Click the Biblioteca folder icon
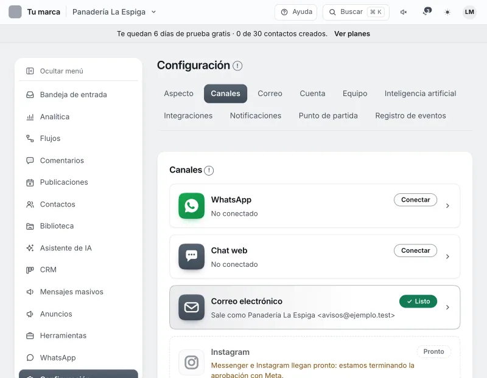This screenshot has height=378, width=487. (x=30, y=226)
